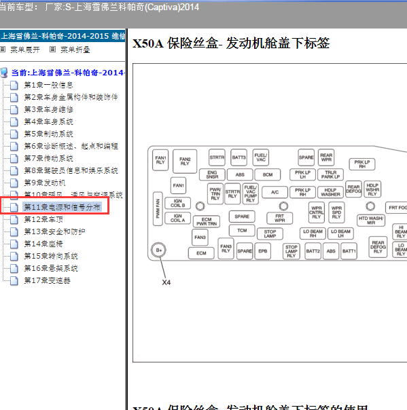Viewport: 407px width, 410px height.
Task: Open chapter 第10章暖风、通风与空调系统
Action: 73,195
